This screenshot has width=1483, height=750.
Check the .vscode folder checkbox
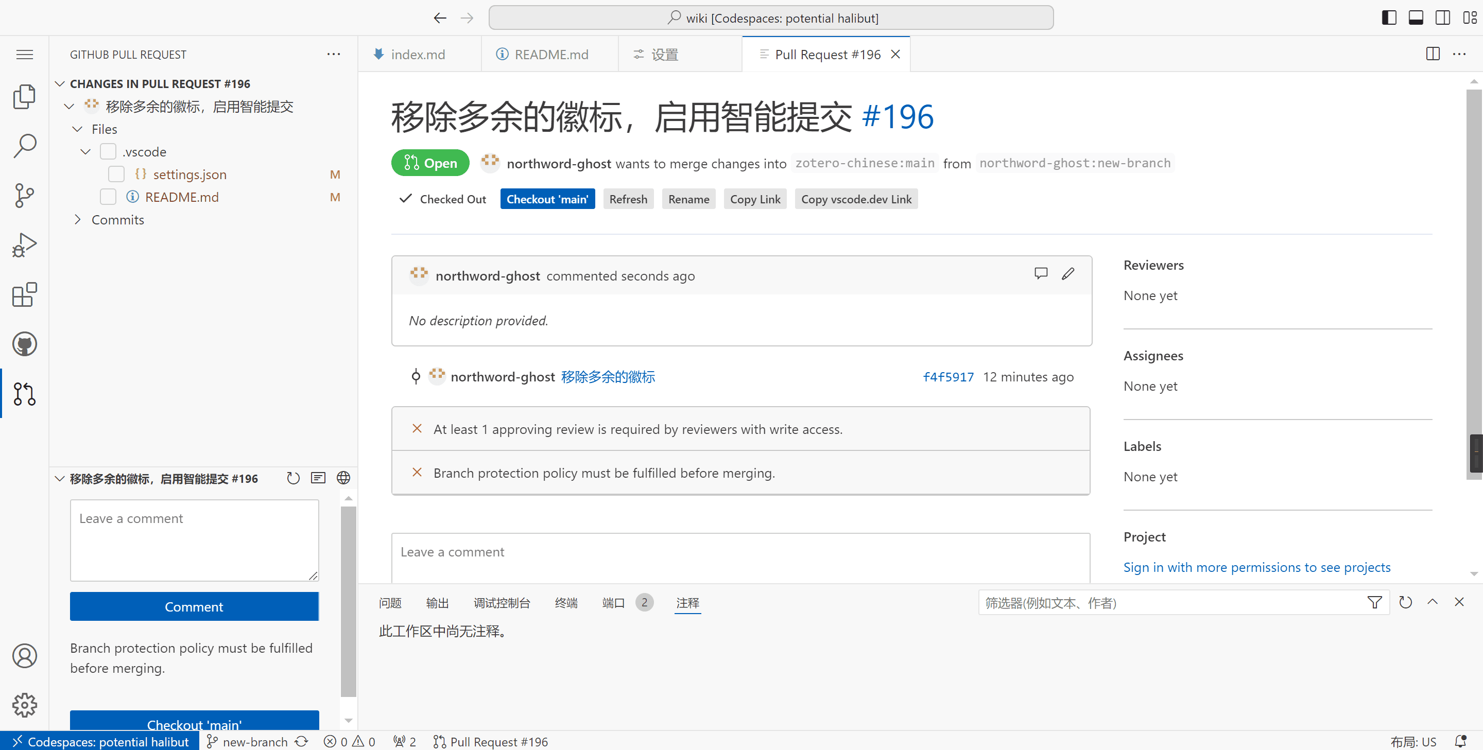[x=108, y=151]
